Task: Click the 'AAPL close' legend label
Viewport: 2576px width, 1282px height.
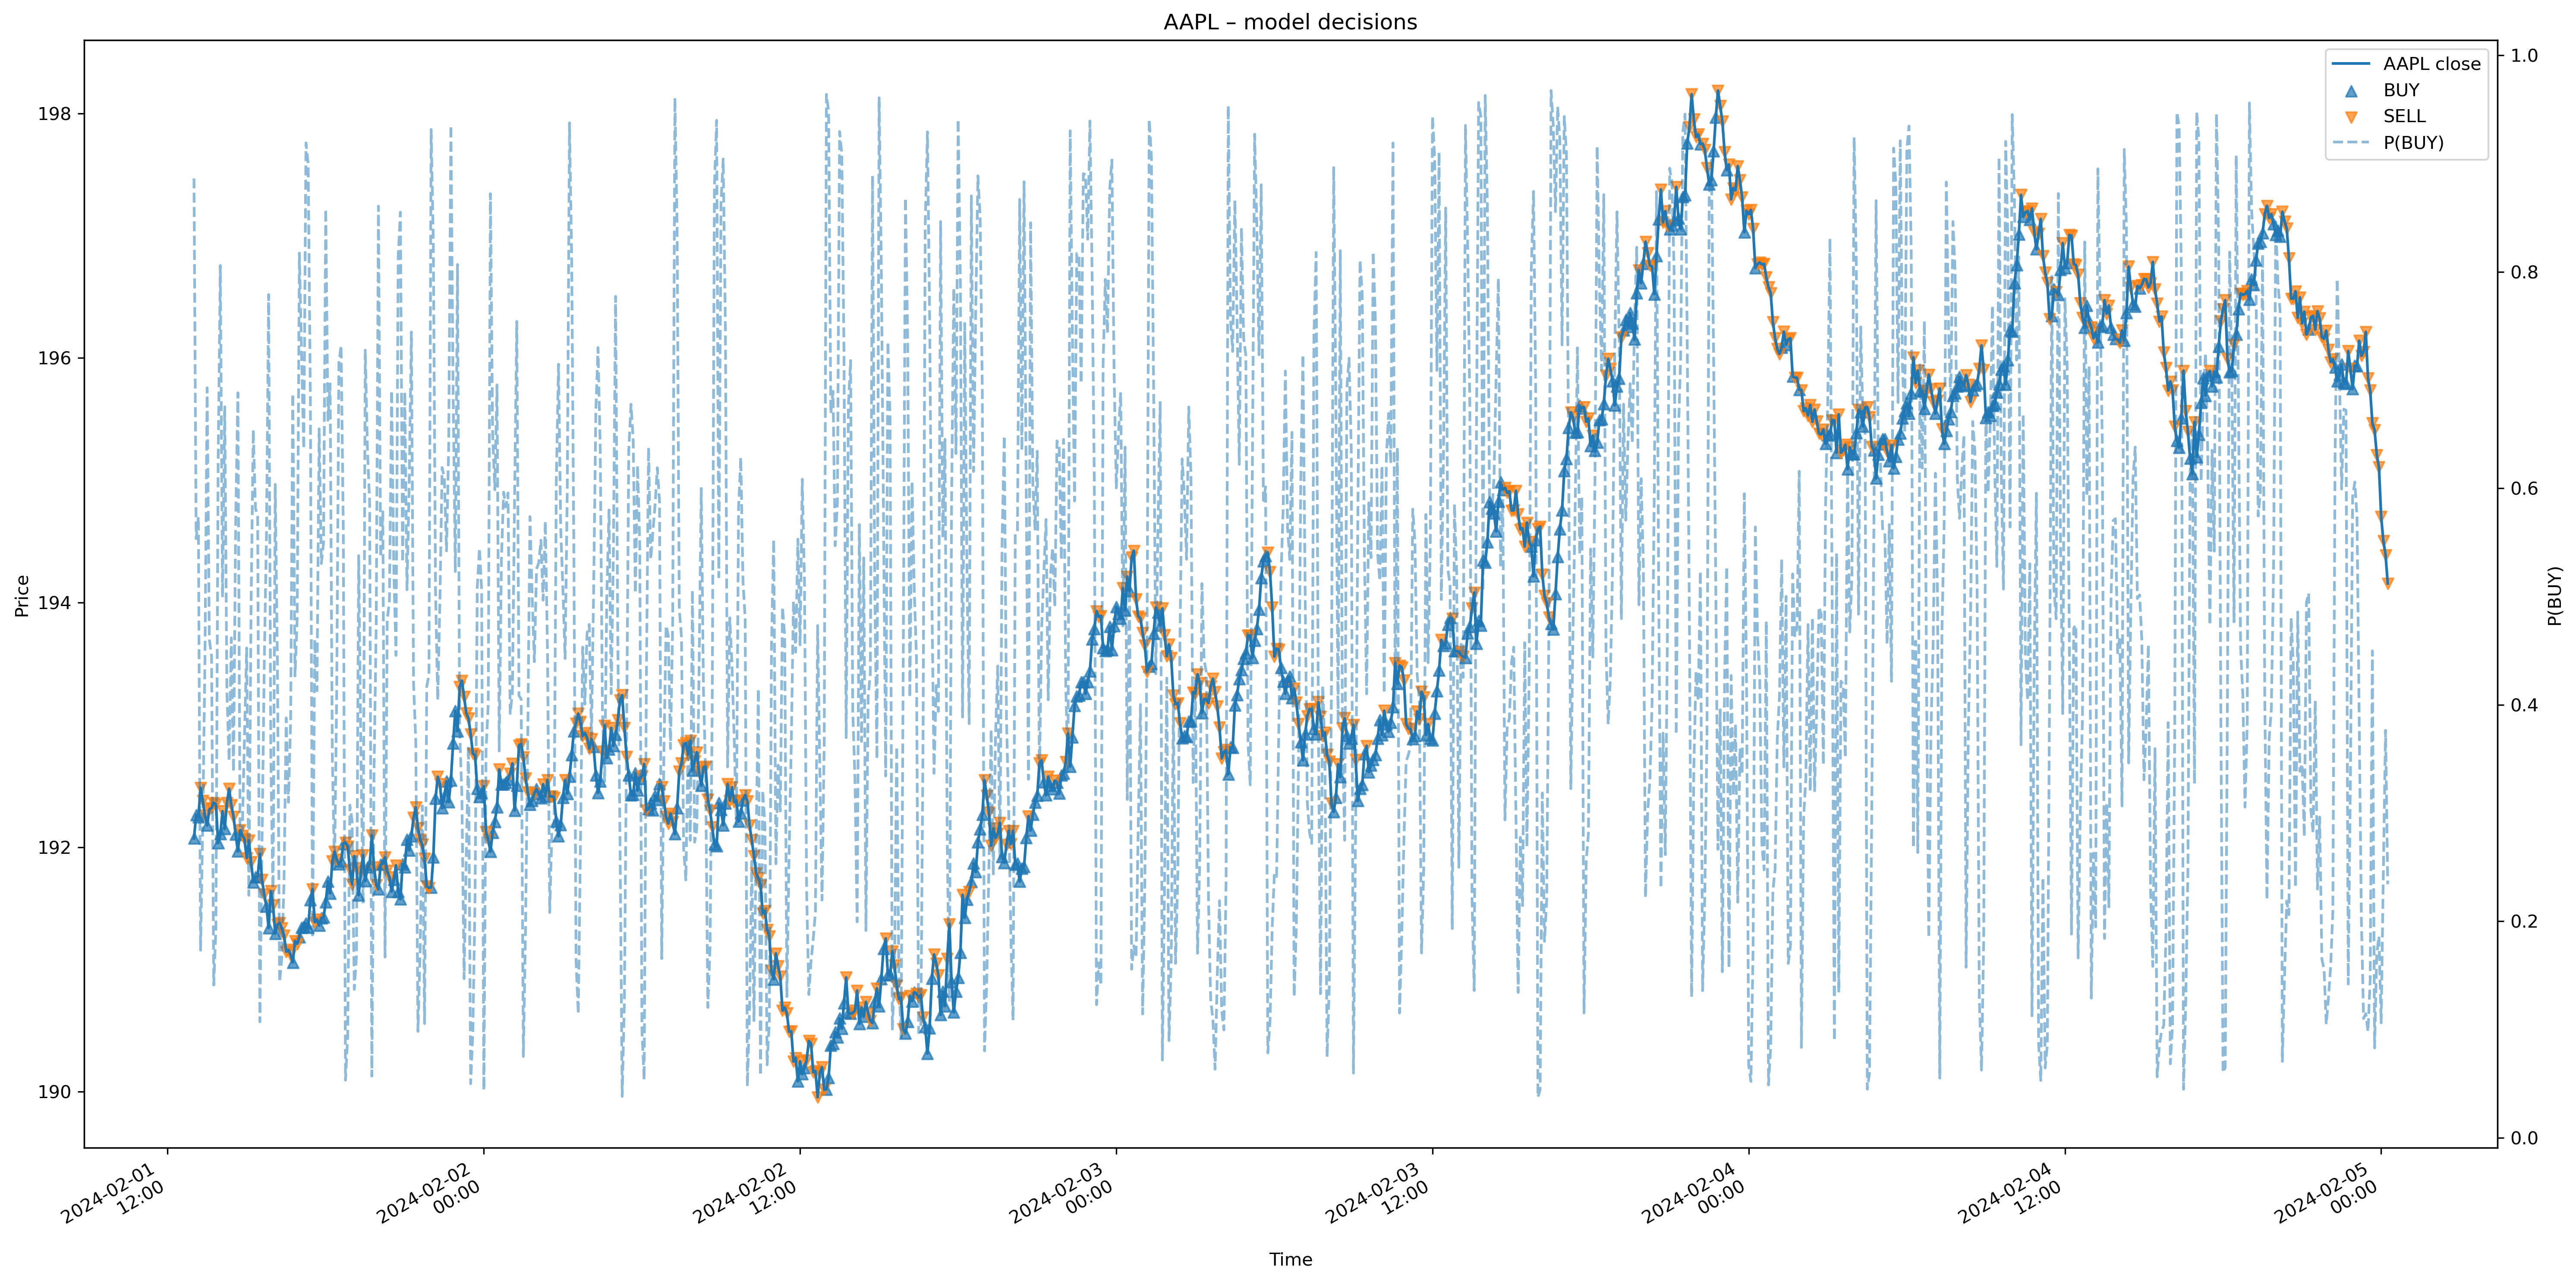Action: (x=2431, y=64)
